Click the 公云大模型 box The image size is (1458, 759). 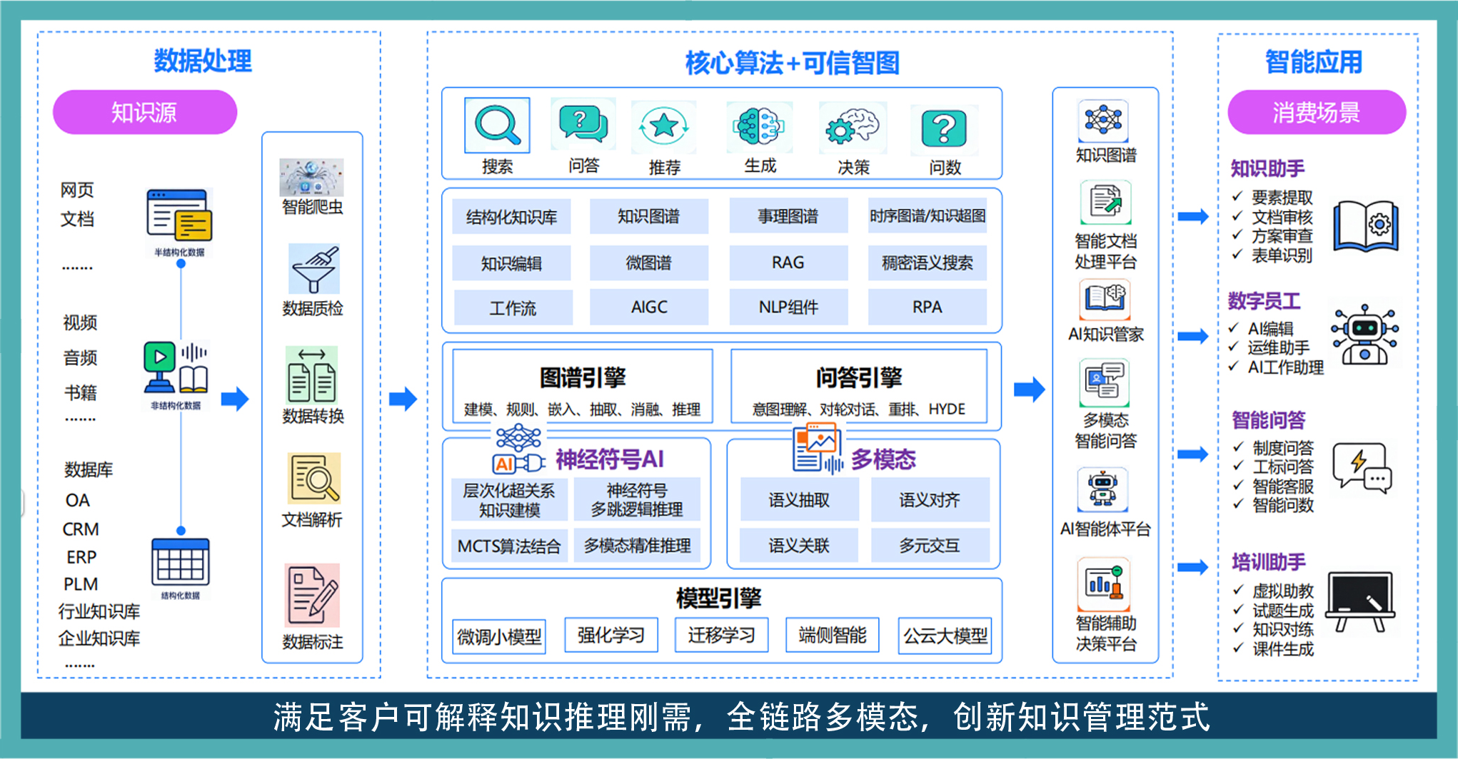click(x=945, y=636)
